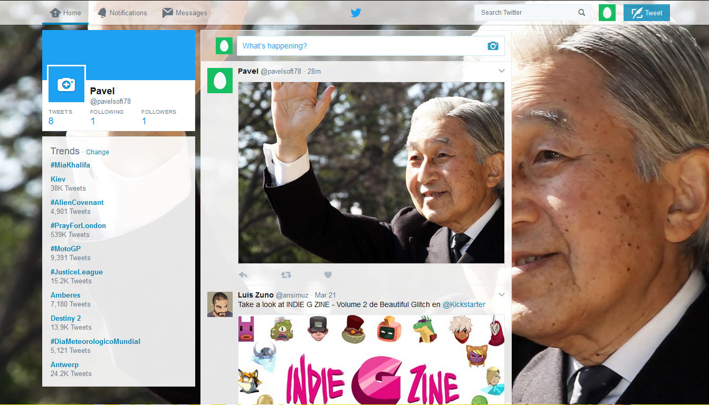The width and height of the screenshot is (709, 405).
Task: Click the egg avatar beside compose box
Action: click(224, 46)
